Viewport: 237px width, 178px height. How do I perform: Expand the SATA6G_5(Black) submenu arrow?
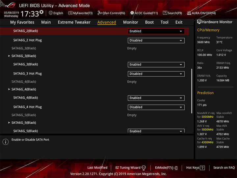(x=9, y=123)
